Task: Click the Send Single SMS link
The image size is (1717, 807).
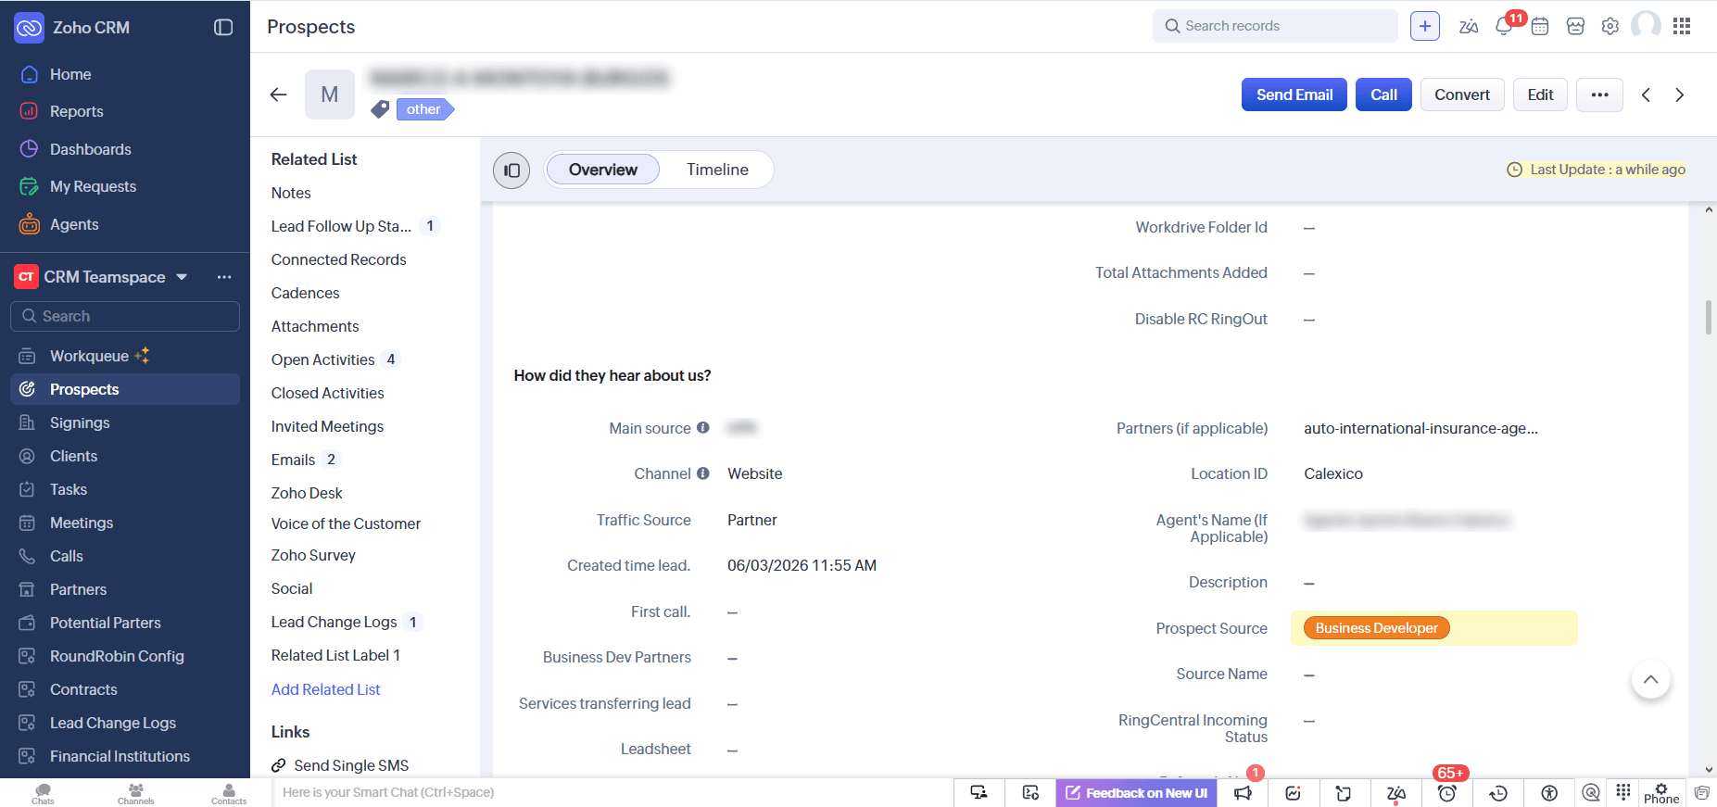Action: [x=351, y=765]
